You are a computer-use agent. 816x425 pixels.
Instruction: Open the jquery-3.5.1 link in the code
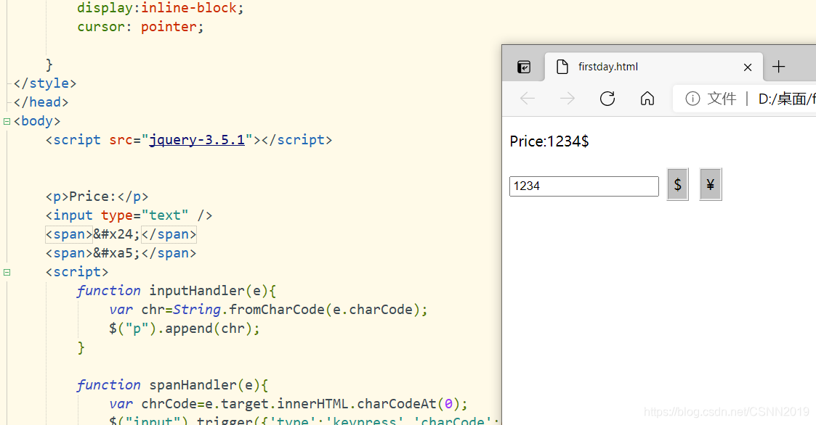[x=197, y=140]
